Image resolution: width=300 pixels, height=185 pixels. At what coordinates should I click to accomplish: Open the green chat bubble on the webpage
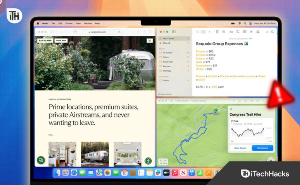[x=41, y=160]
